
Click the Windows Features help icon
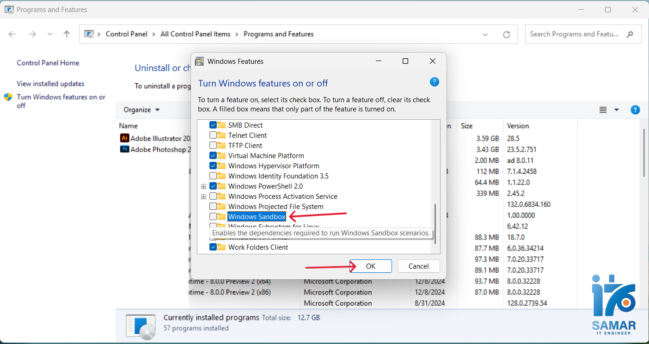click(x=434, y=82)
